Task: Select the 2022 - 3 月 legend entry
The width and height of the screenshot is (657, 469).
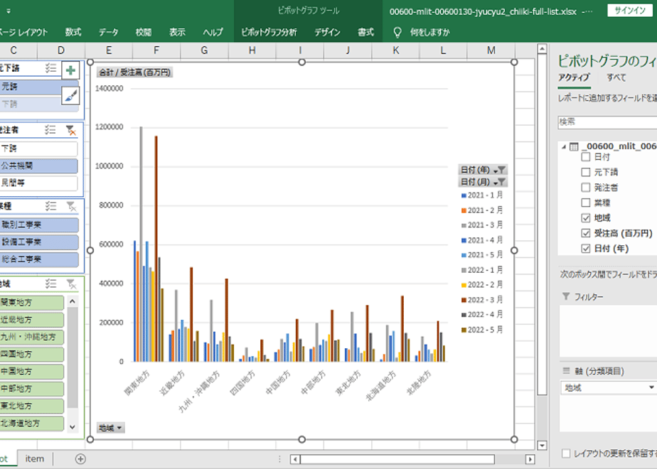Action: point(482,300)
